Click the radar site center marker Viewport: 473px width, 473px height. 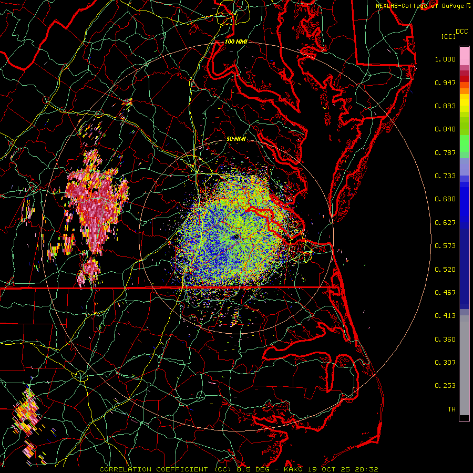[x=235, y=237]
